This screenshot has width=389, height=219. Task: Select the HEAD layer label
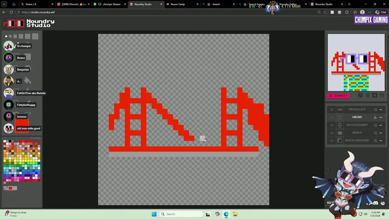[x=357, y=117]
